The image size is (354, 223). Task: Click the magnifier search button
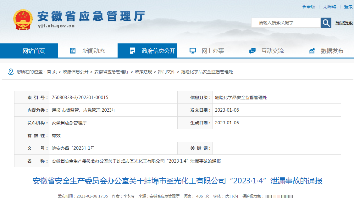[326, 23]
